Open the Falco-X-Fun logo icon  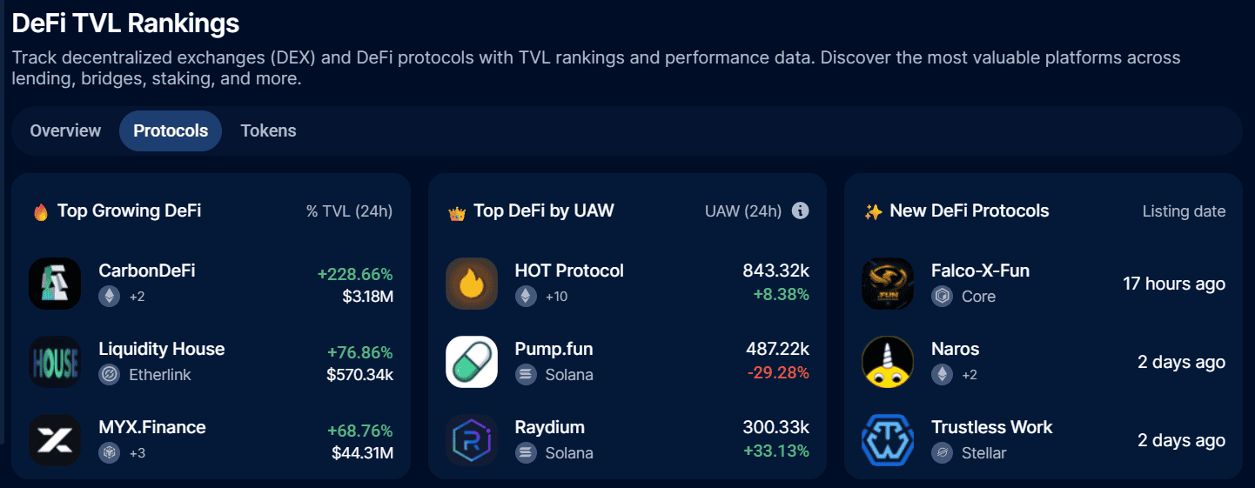point(888,284)
